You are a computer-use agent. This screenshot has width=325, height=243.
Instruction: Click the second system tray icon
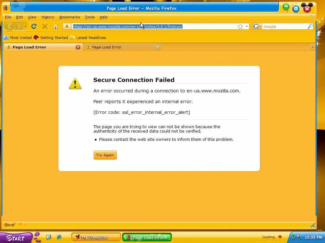click(x=299, y=237)
